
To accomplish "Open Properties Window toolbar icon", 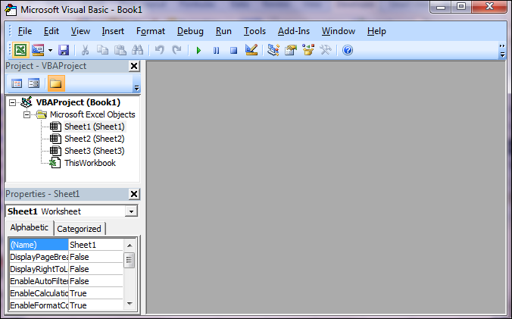I will click(x=291, y=50).
